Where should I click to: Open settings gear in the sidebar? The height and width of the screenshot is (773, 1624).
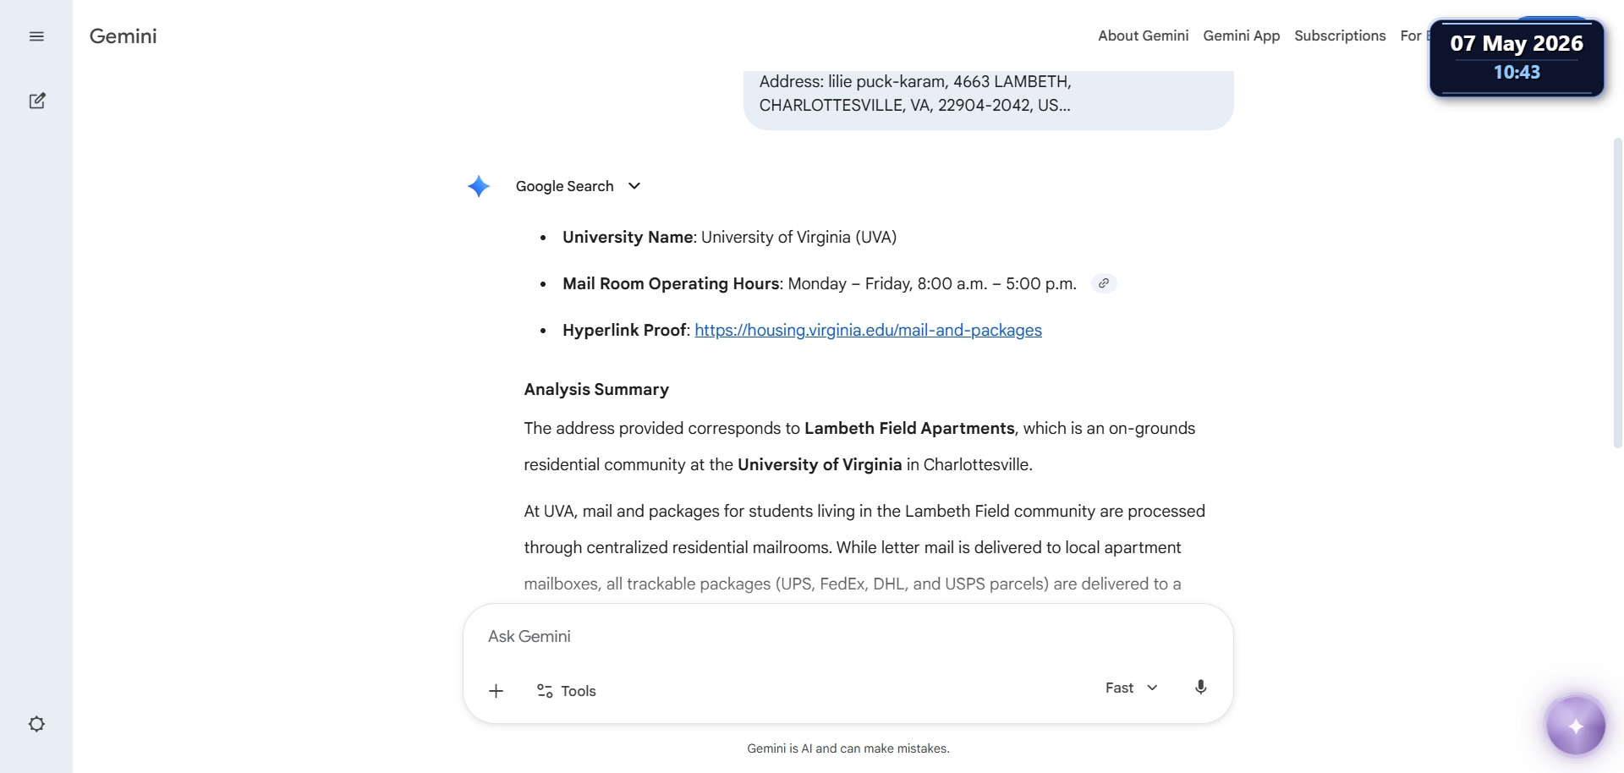(36, 724)
